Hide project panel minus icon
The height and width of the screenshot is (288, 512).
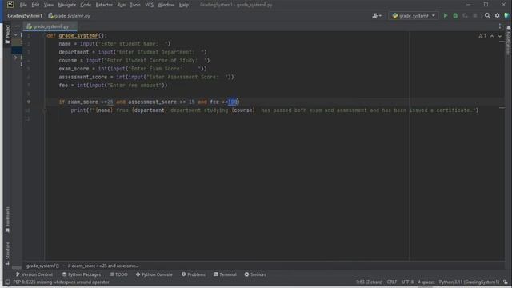pos(18,26)
